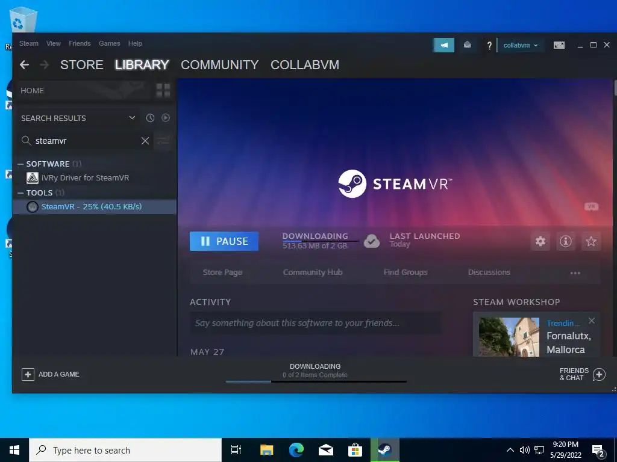Click the Windows taskbar search box
617x462 pixels.
click(x=125, y=450)
